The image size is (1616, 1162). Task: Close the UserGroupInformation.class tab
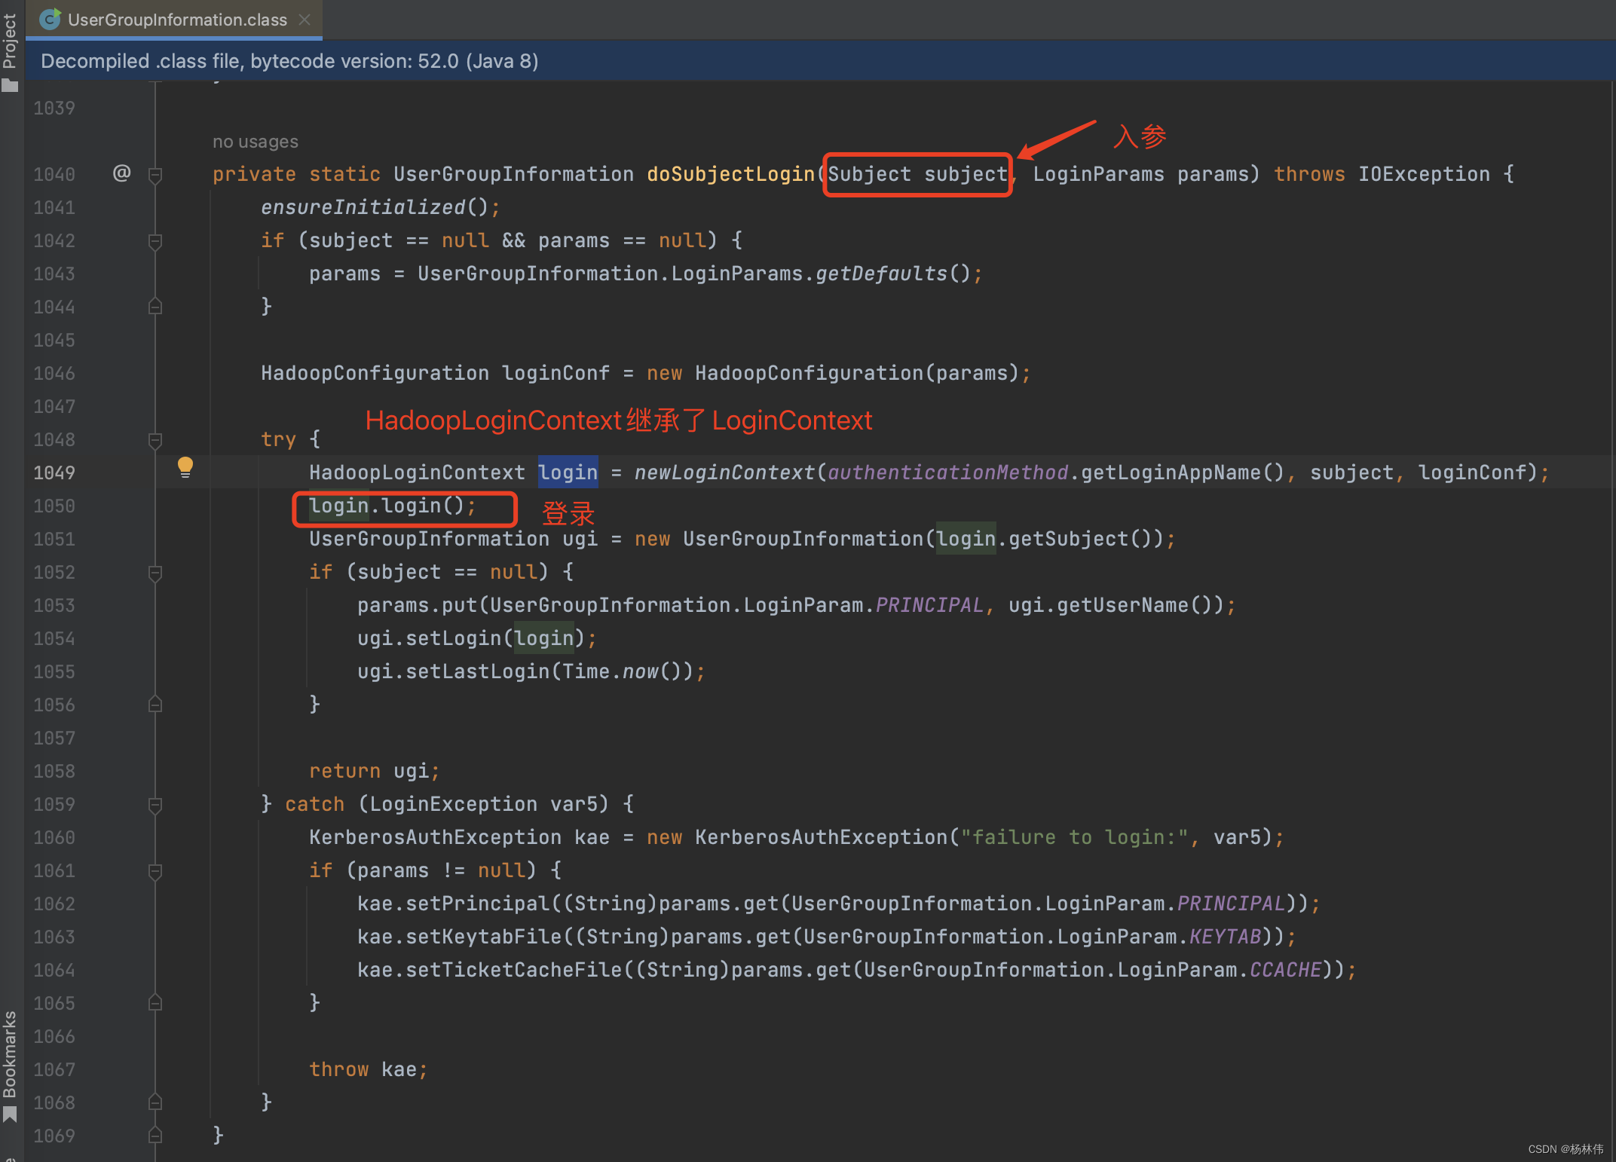pos(305,20)
